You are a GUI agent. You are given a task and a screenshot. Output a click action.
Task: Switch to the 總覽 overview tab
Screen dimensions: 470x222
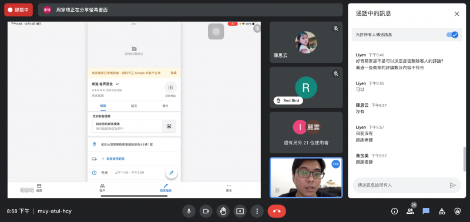click(x=103, y=106)
